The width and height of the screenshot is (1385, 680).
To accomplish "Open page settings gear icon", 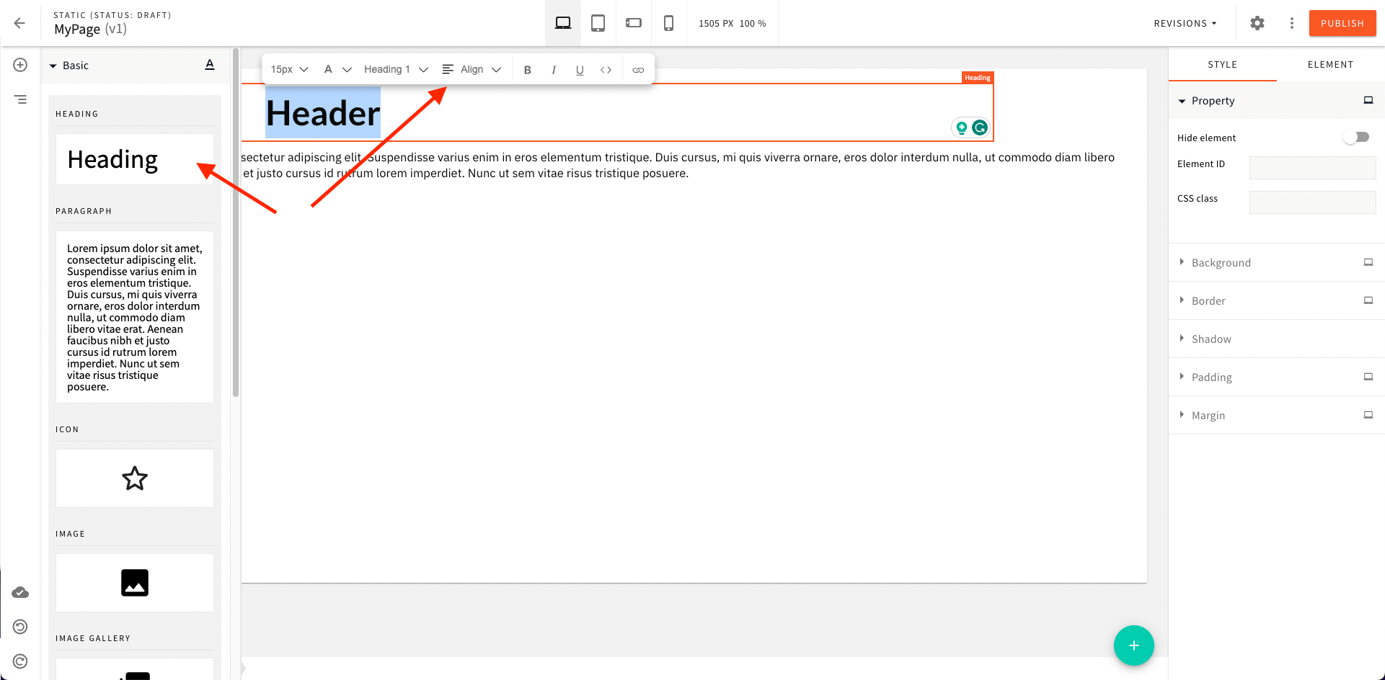I will click(1257, 23).
